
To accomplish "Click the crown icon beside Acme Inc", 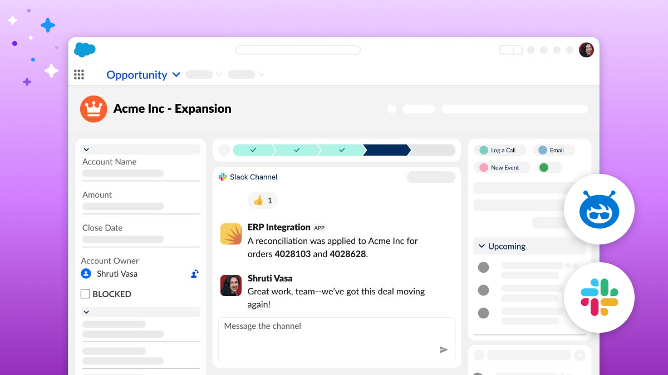I will (93, 109).
